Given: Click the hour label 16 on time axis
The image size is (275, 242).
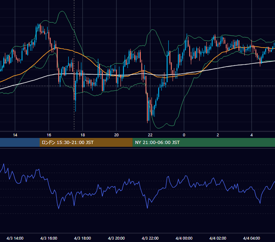Looking at the screenshot, I should coord(49,135).
